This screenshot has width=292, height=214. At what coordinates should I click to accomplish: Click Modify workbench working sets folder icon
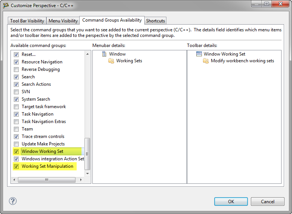[206, 61]
